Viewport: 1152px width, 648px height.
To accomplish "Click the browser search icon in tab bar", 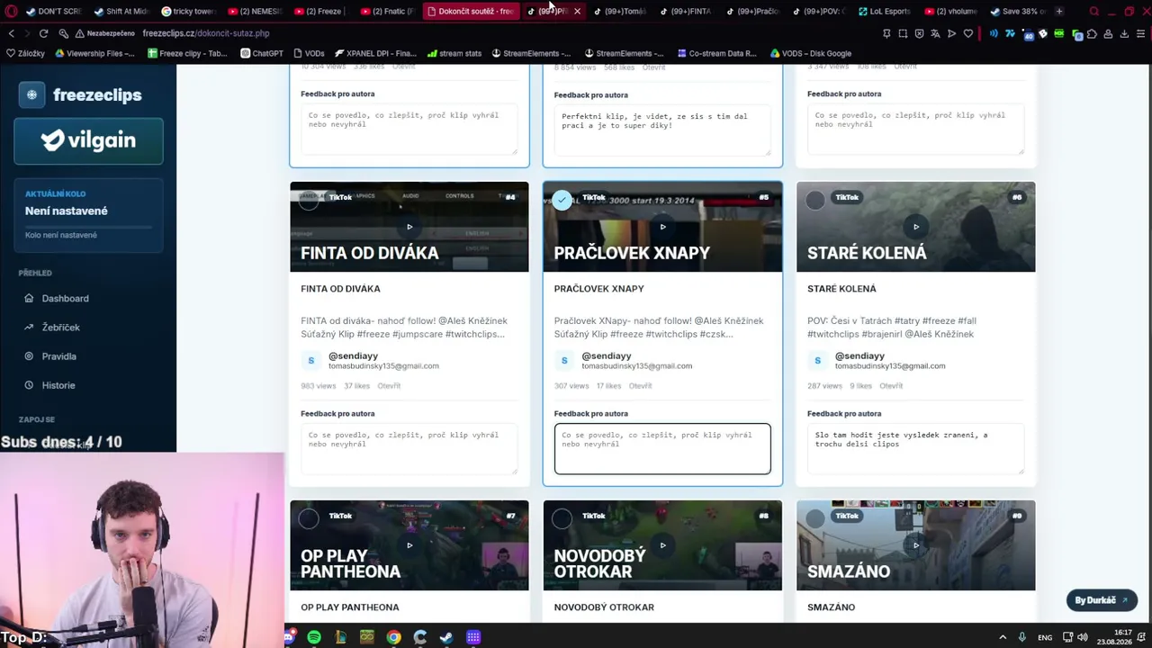I will point(1093,12).
